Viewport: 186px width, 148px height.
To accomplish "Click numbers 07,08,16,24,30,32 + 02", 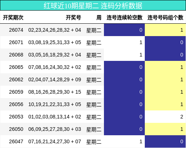I will 55,67.
